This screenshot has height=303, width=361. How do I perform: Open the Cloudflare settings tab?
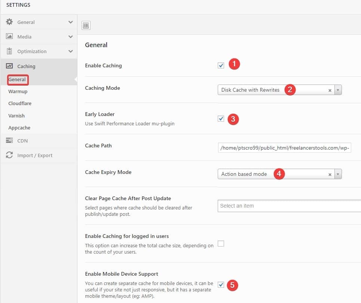click(20, 103)
